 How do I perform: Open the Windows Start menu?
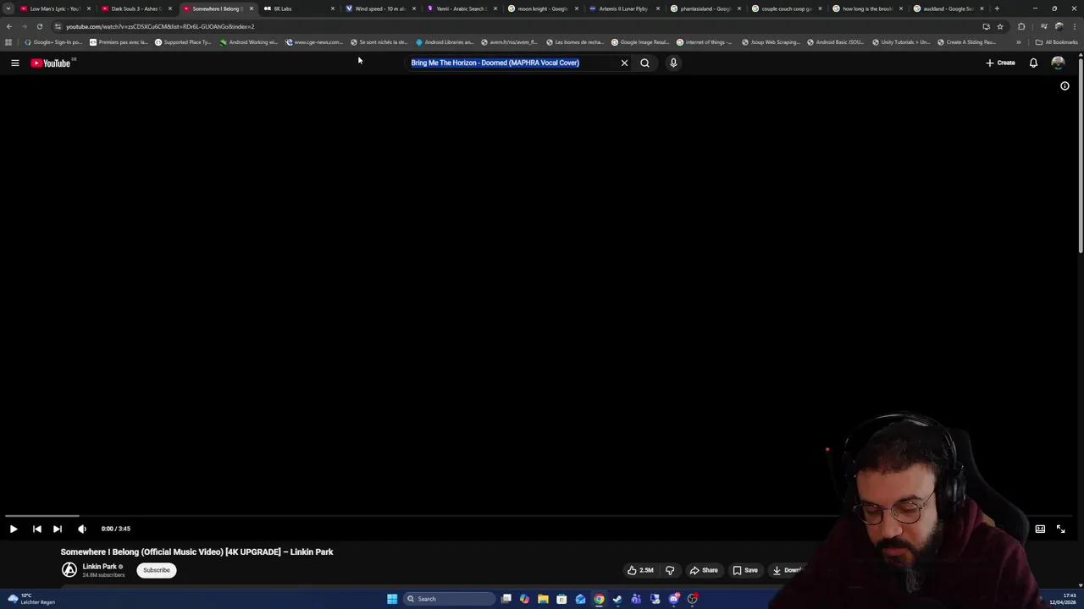[x=392, y=599]
